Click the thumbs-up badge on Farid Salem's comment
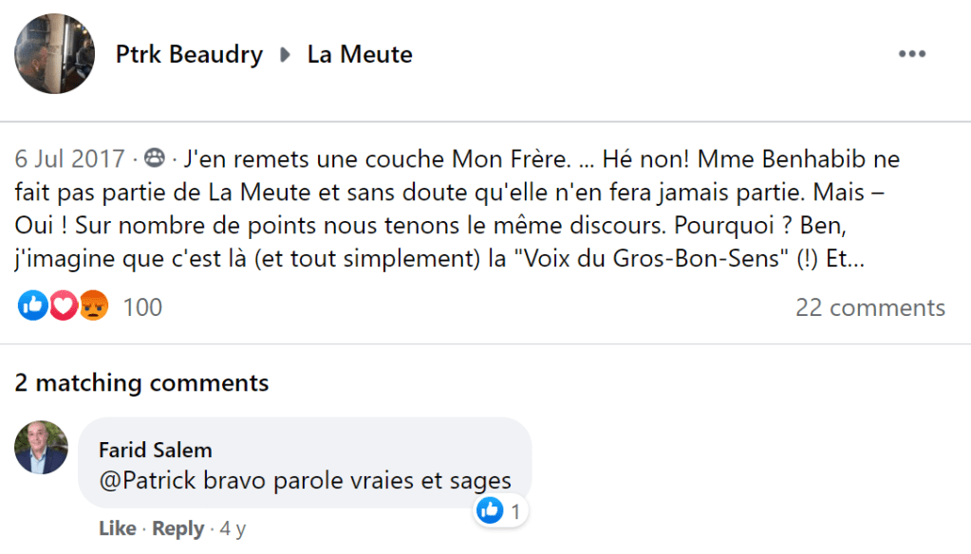The width and height of the screenshot is (971, 554). click(x=491, y=511)
